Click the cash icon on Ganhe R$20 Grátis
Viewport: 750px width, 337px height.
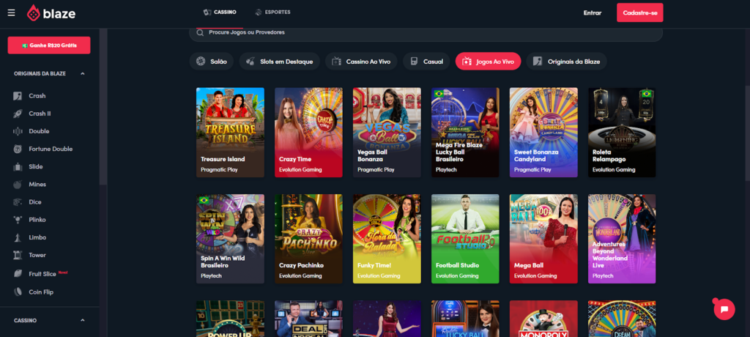tap(25, 45)
